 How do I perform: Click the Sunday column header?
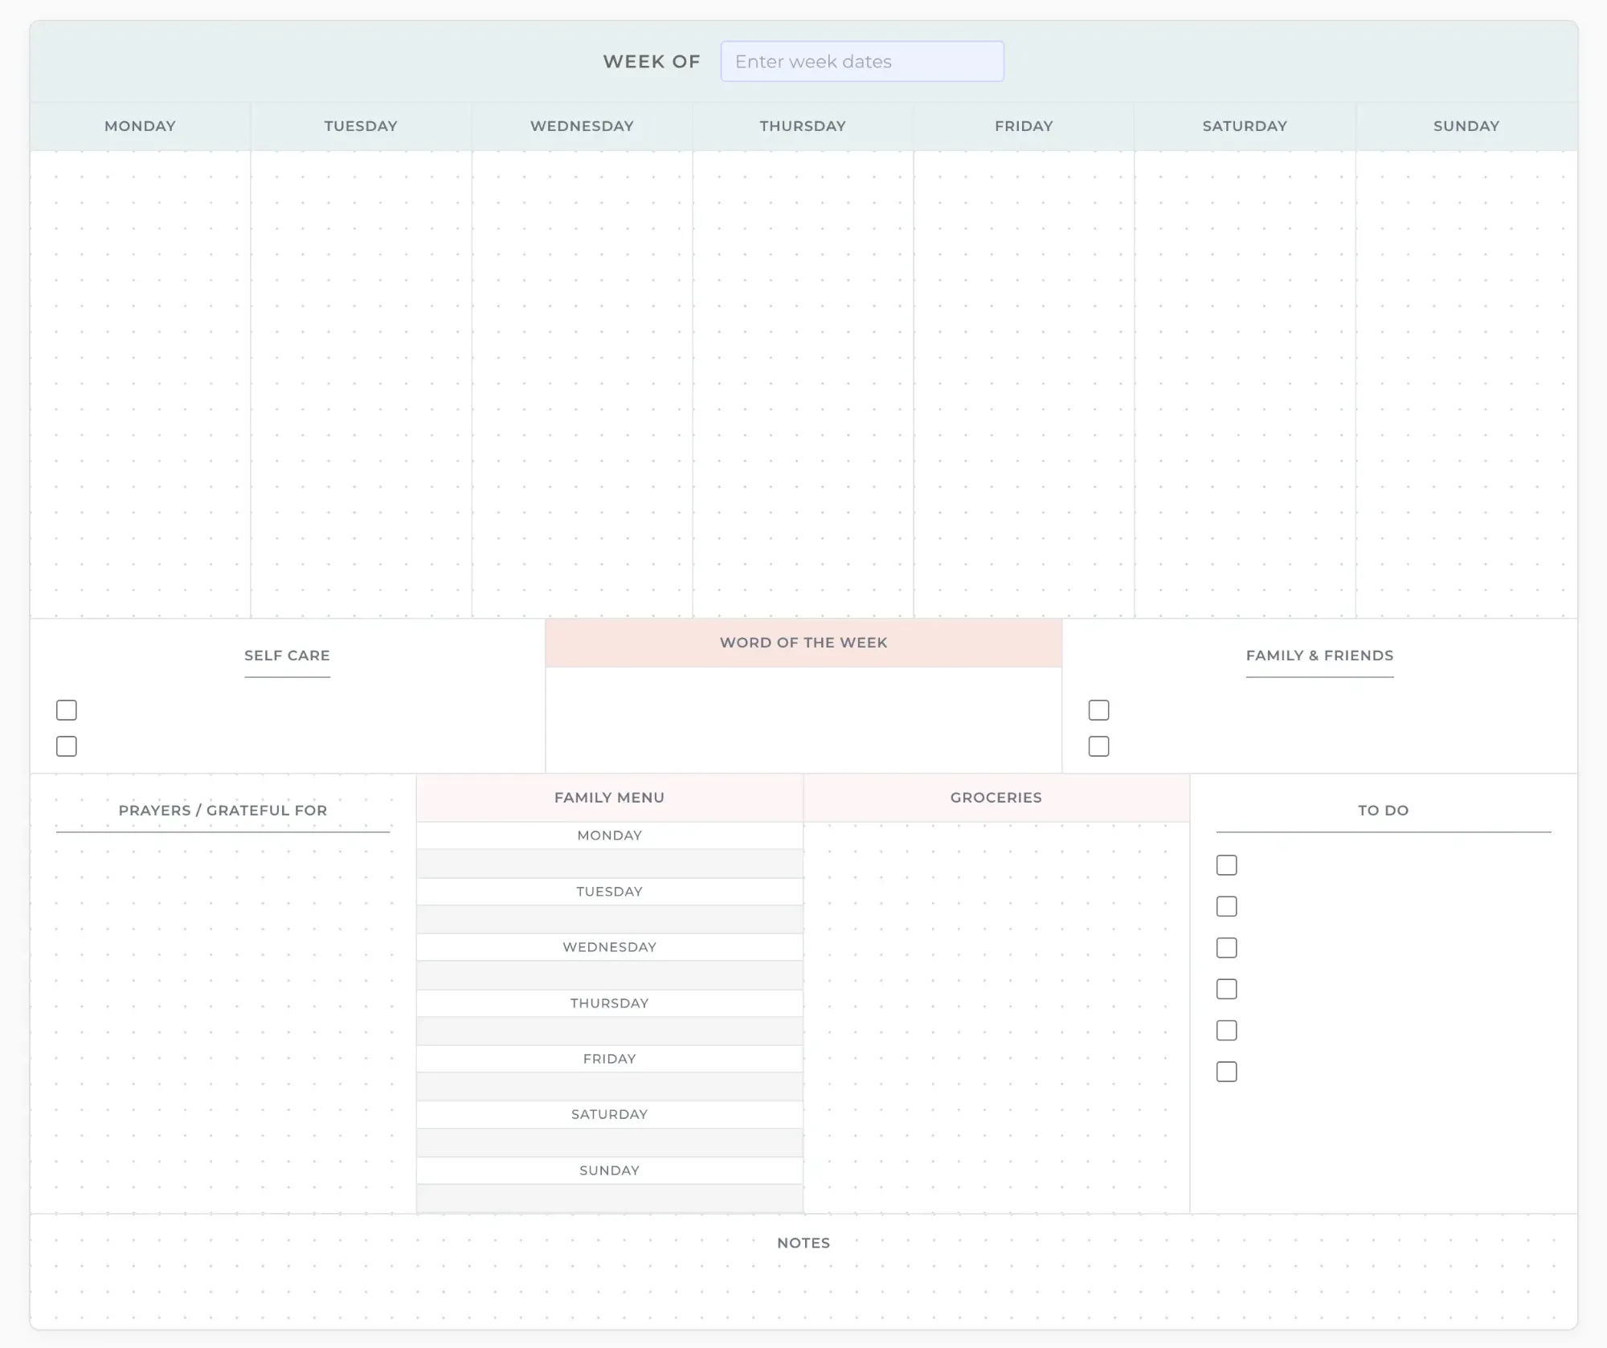click(x=1466, y=126)
